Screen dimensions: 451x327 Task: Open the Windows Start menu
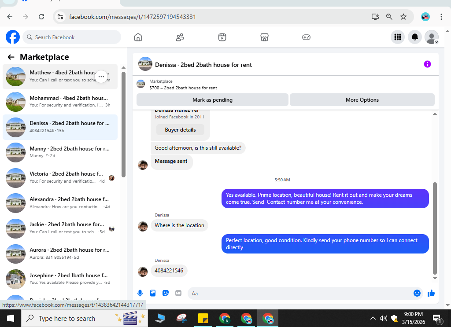pos(11,318)
